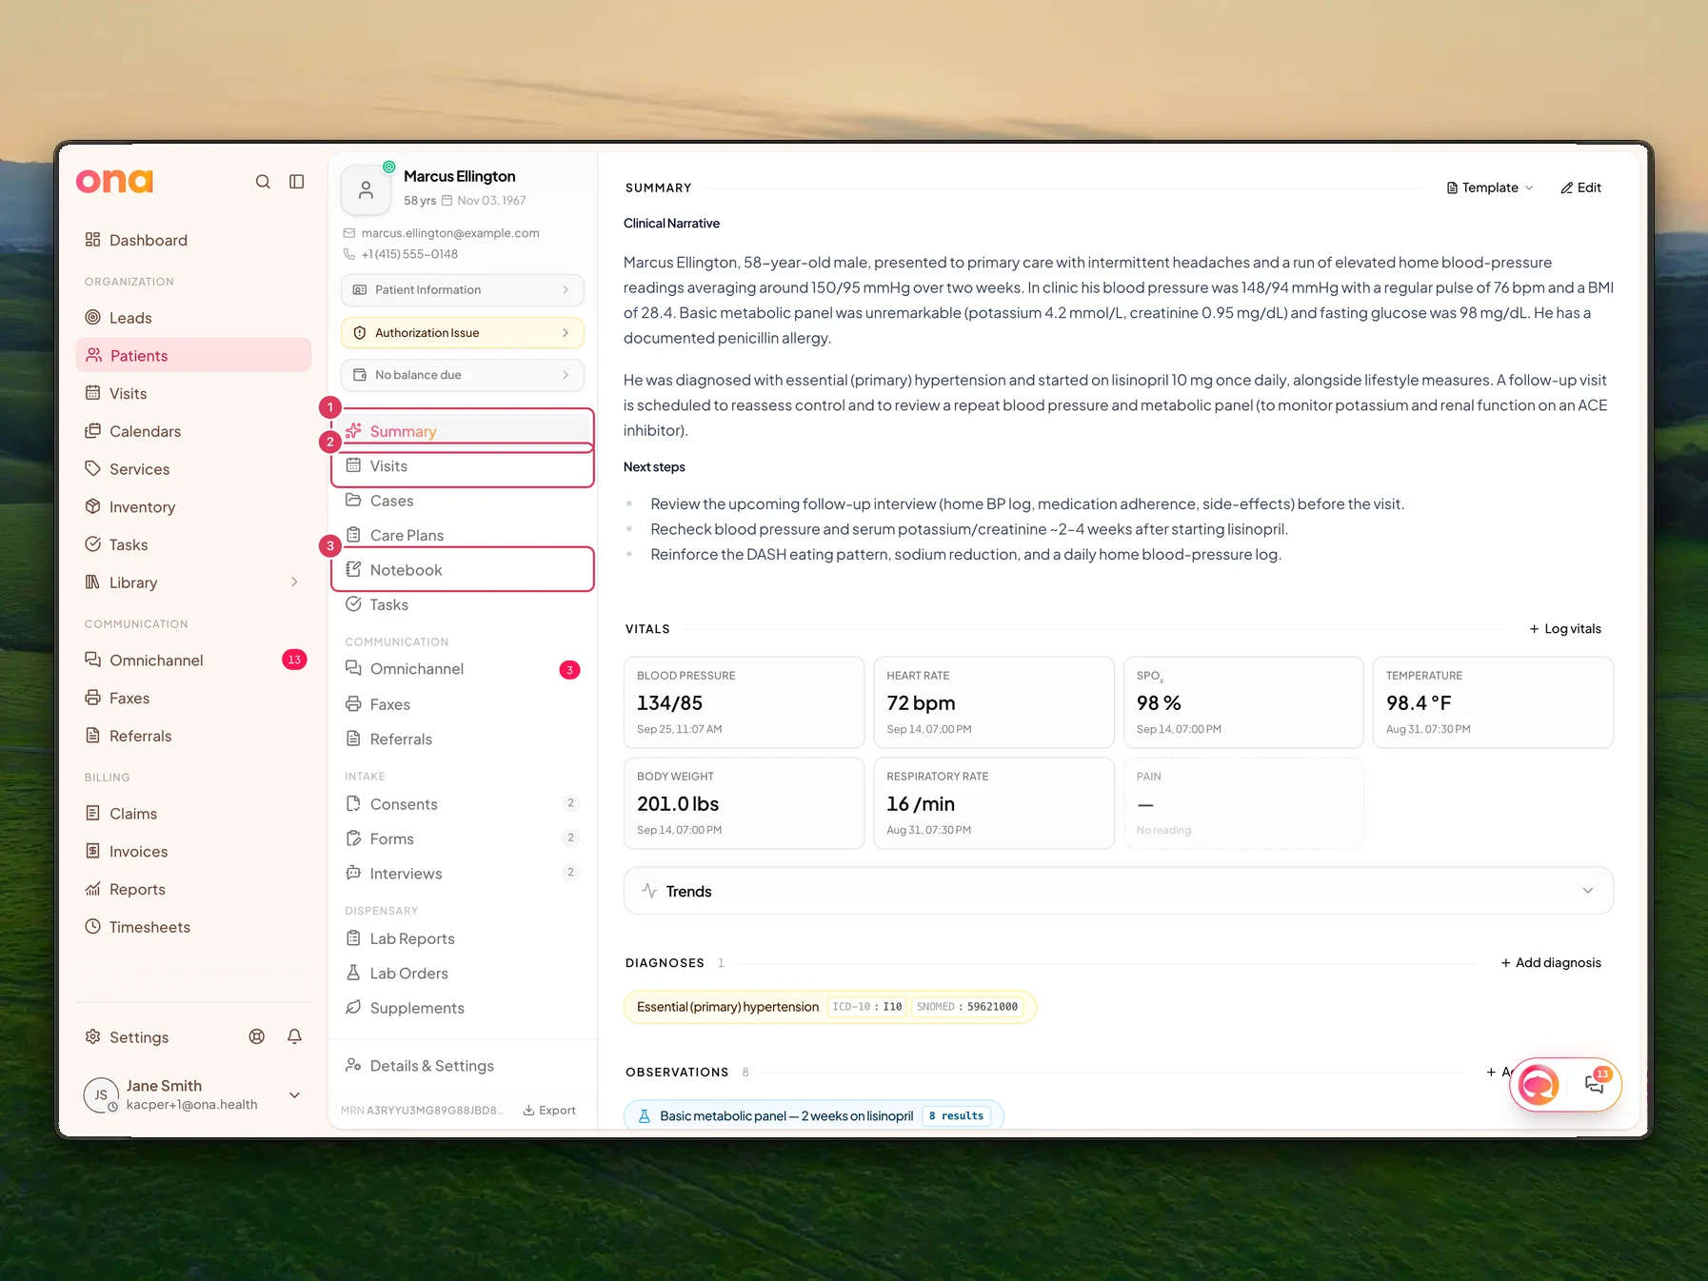Click Add diagnosis
Image resolution: width=1708 pixels, height=1281 pixels.
coord(1551,962)
